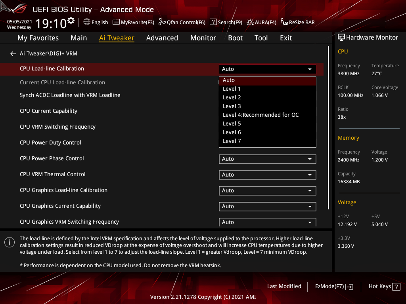Image resolution: width=406 pixels, height=304 pixels.
Task: Open AURA(F4) lighting icon
Action: [250, 22]
